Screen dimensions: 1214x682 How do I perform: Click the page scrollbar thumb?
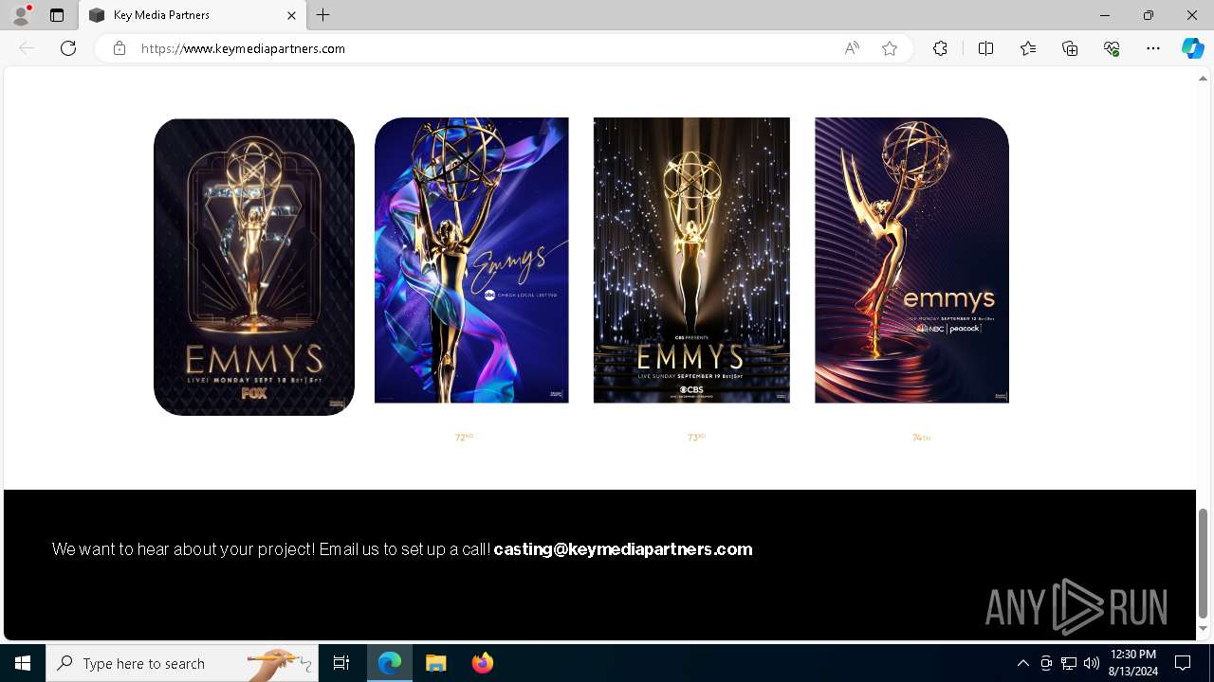[x=1203, y=563]
